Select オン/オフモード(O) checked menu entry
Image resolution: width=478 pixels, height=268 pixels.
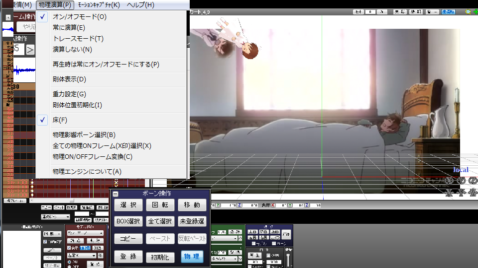(111, 17)
